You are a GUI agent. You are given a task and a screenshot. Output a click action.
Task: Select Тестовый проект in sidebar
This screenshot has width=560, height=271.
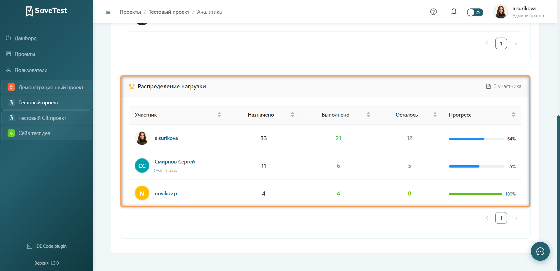tap(47, 103)
